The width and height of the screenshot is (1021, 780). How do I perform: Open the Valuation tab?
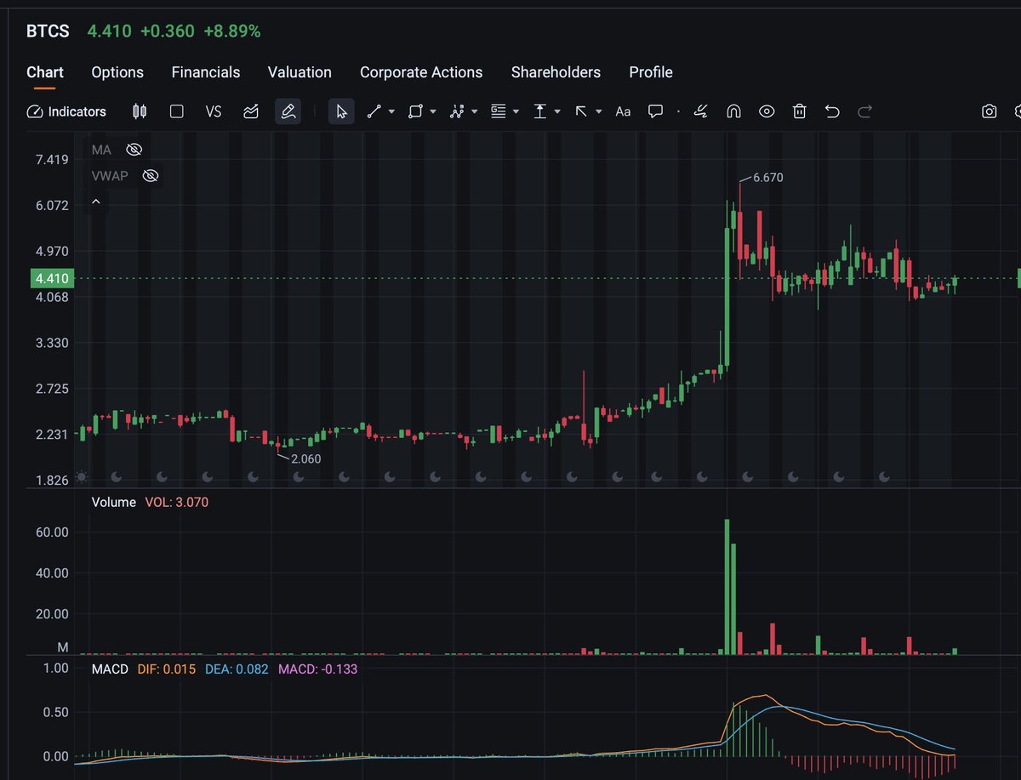299,72
